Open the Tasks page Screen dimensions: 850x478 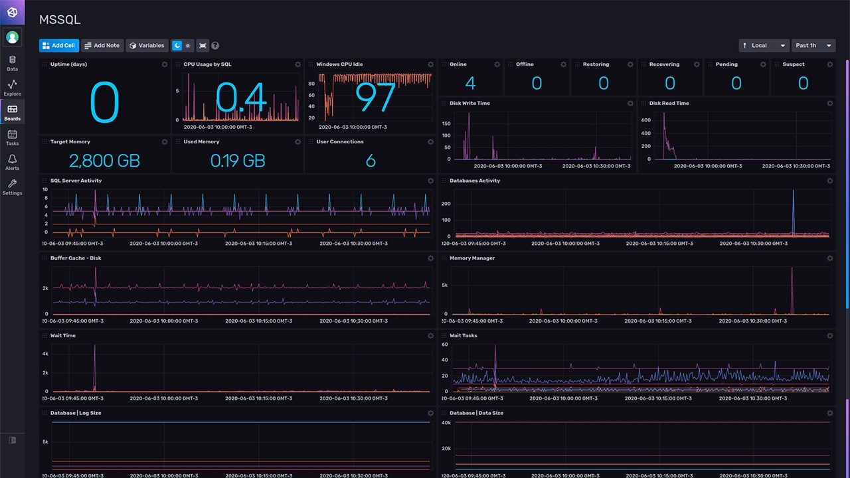[x=12, y=137]
